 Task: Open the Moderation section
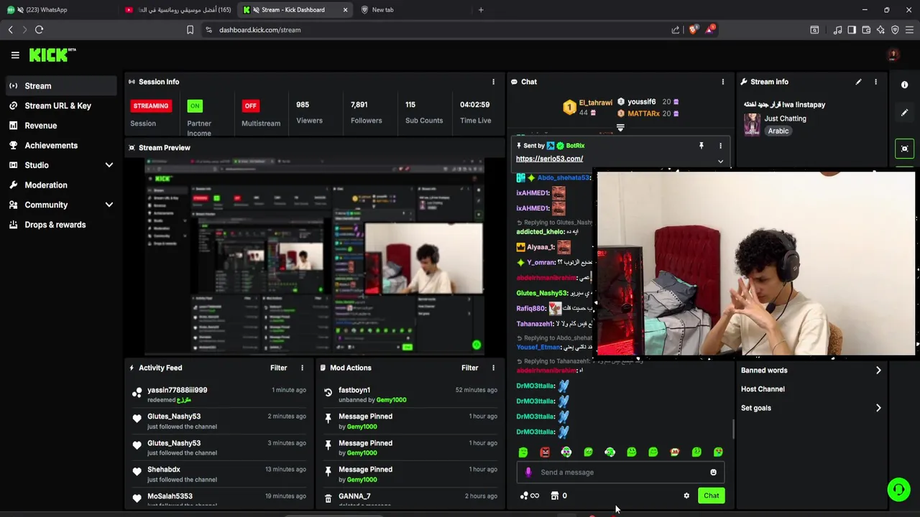[x=46, y=185]
